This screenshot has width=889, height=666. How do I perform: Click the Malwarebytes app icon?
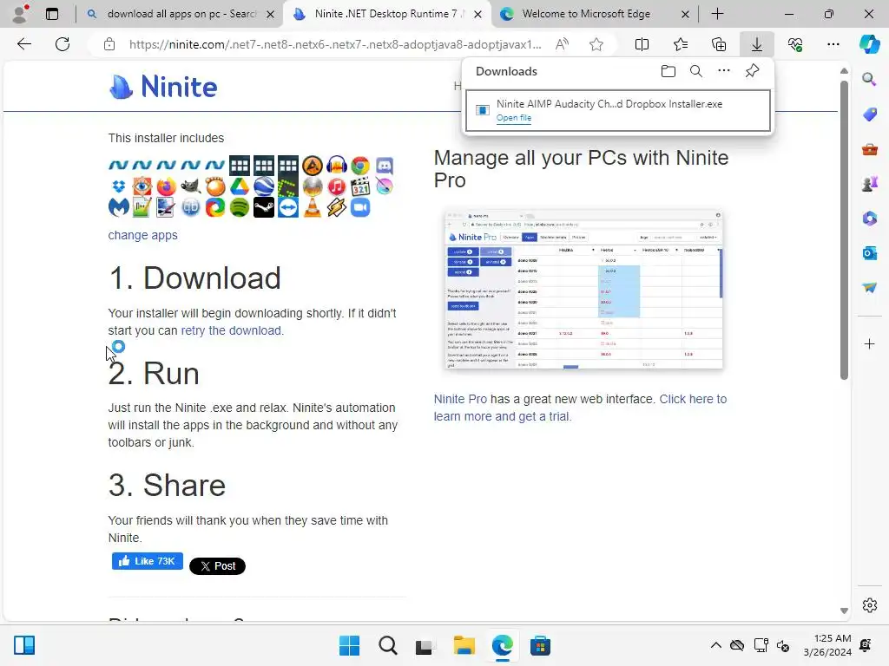118,207
